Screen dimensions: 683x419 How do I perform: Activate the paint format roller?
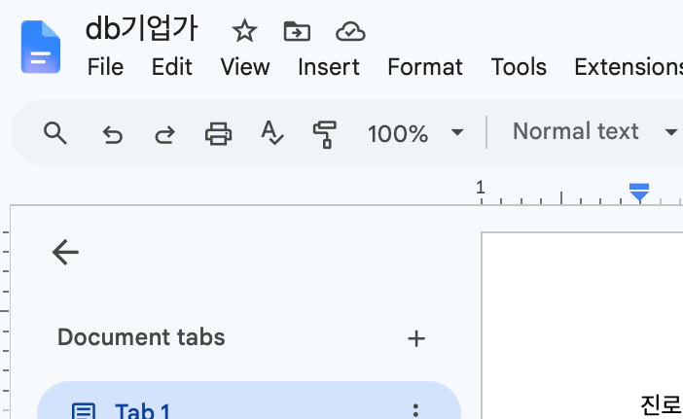pos(325,134)
